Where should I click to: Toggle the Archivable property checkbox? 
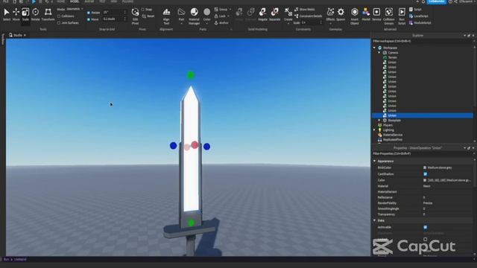point(426,227)
